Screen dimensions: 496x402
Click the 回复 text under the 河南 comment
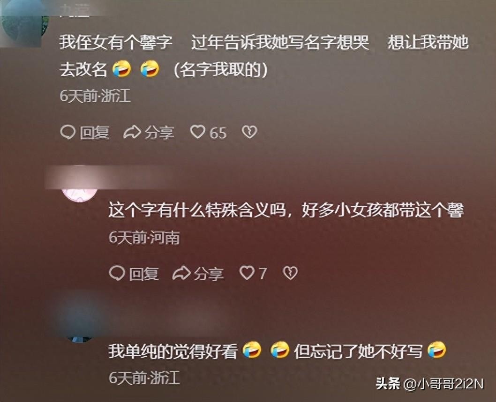click(144, 273)
